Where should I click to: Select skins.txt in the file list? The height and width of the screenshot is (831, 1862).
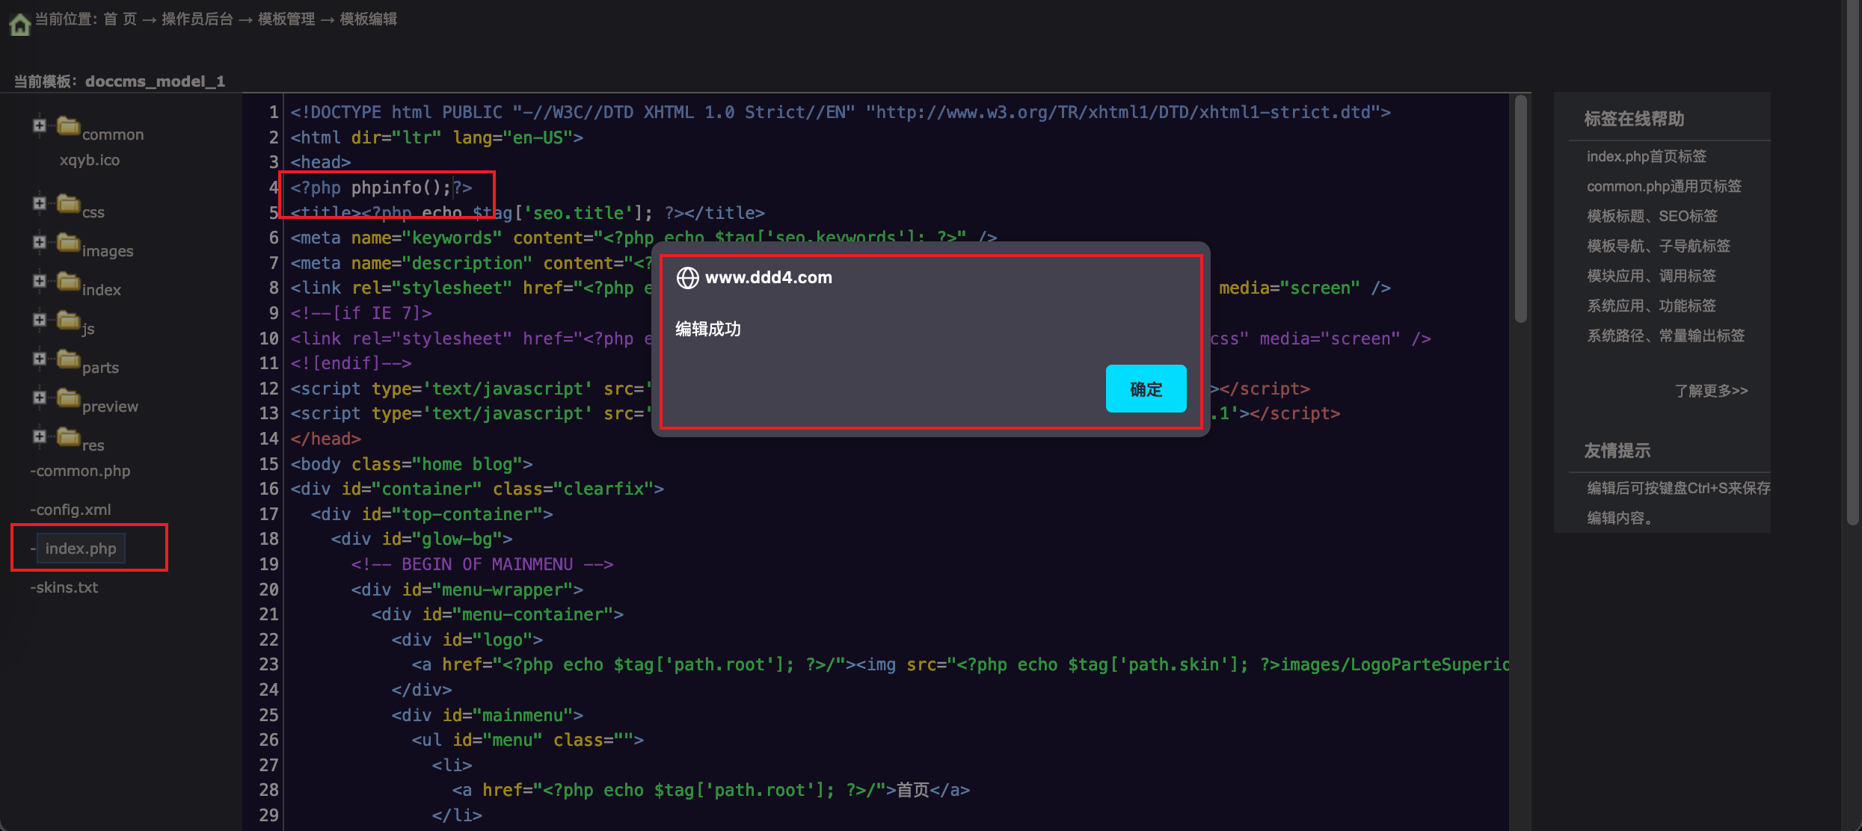(x=66, y=587)
